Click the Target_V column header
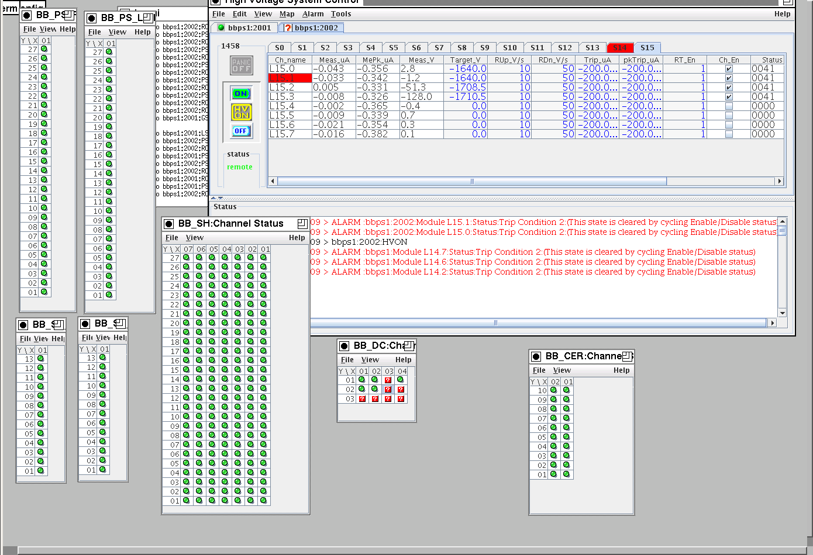813x555 pixels. tap(466, 60)
